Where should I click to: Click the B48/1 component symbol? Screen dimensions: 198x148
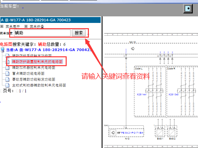pyautogui.click(x=160, y=133)
